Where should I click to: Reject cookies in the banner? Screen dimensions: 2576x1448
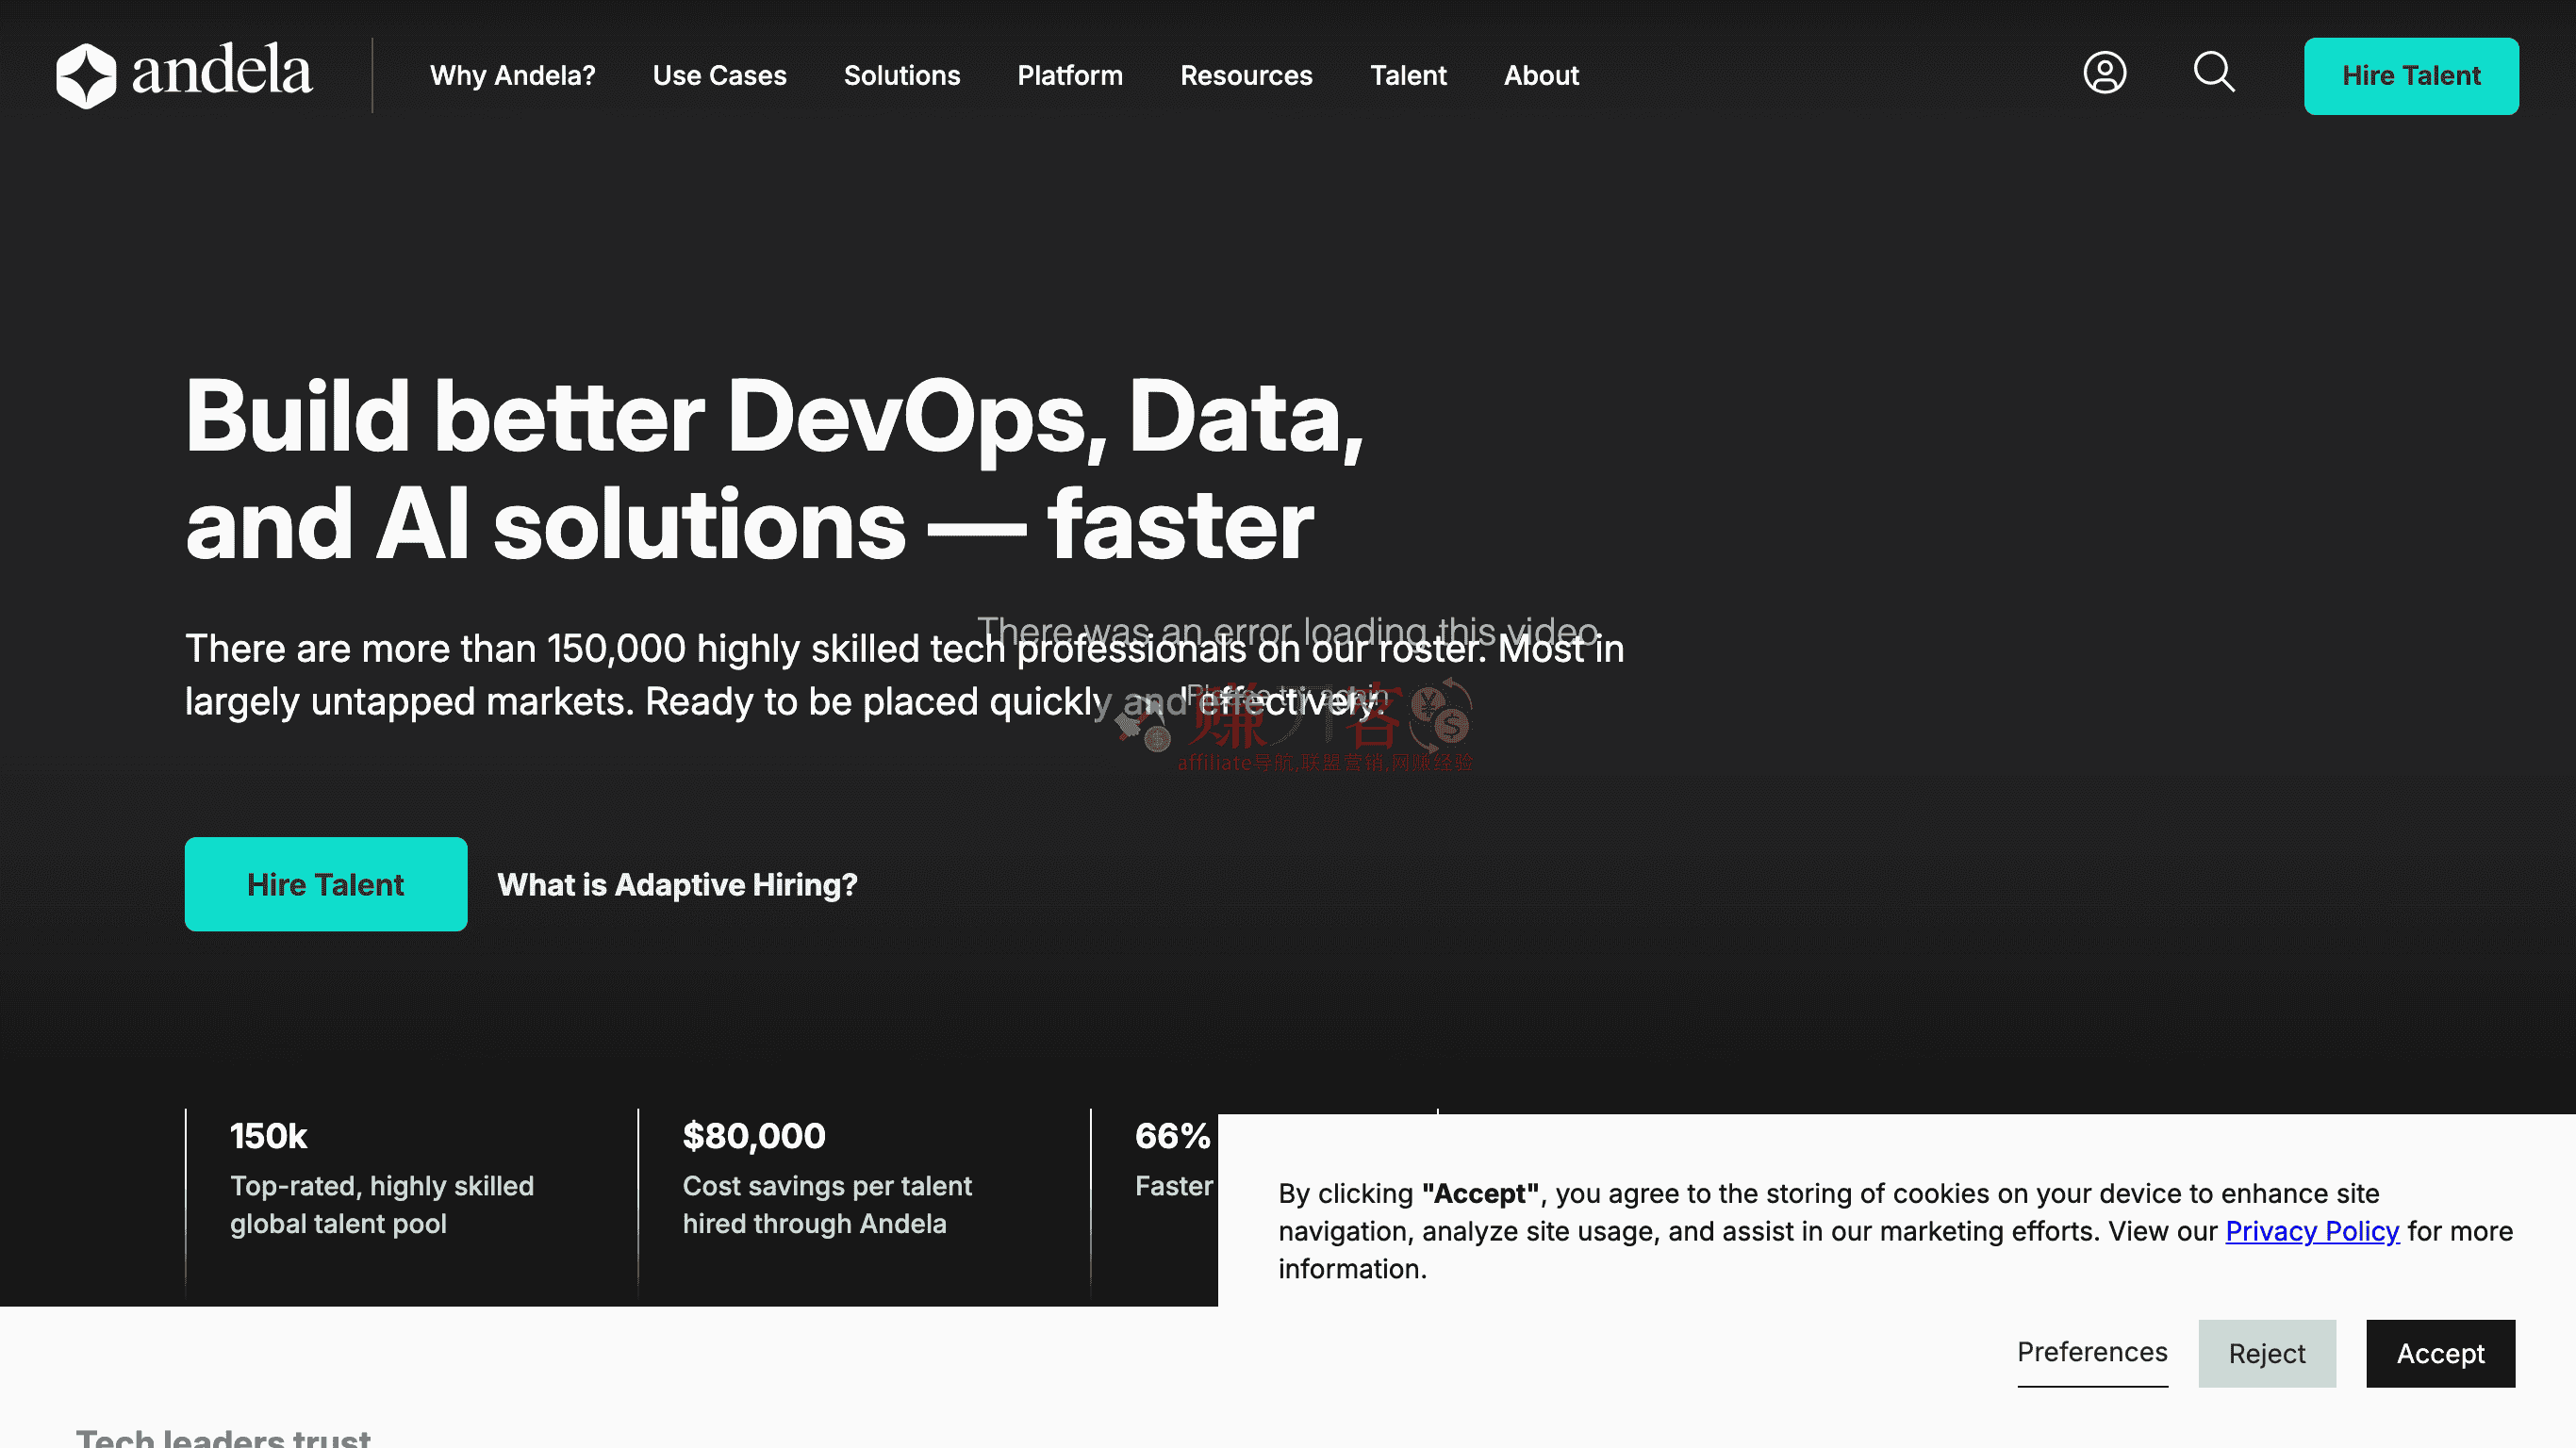[x=2266, y=1353]
